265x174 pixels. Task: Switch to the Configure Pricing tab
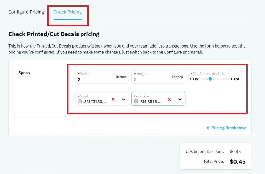coord(26,12)
